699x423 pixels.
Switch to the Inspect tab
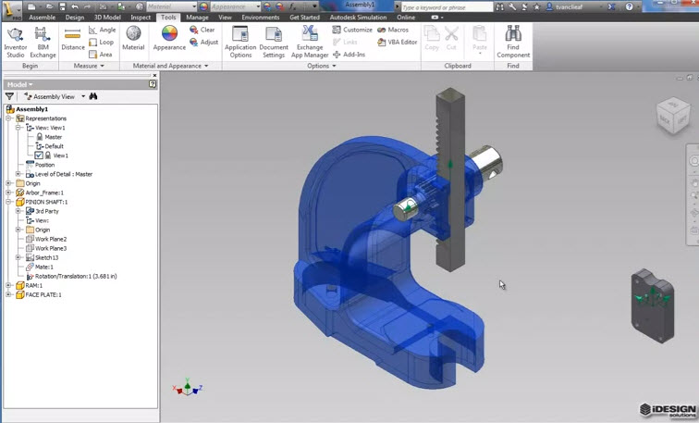pos(141,18)
